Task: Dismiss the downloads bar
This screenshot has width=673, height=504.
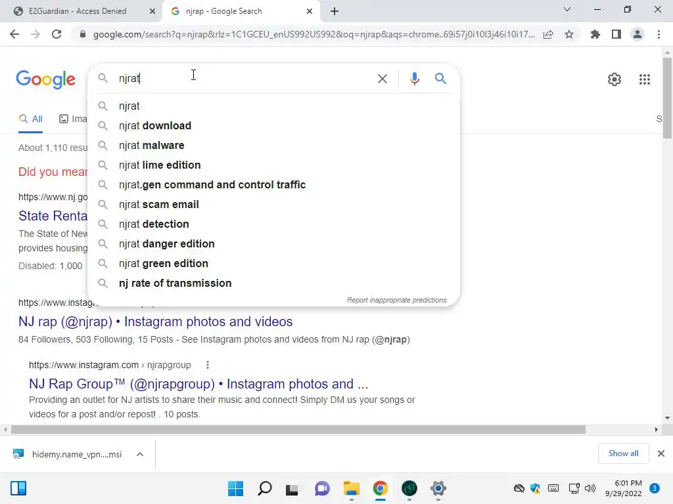Action: pyautogui.click(x=661, y=453)
